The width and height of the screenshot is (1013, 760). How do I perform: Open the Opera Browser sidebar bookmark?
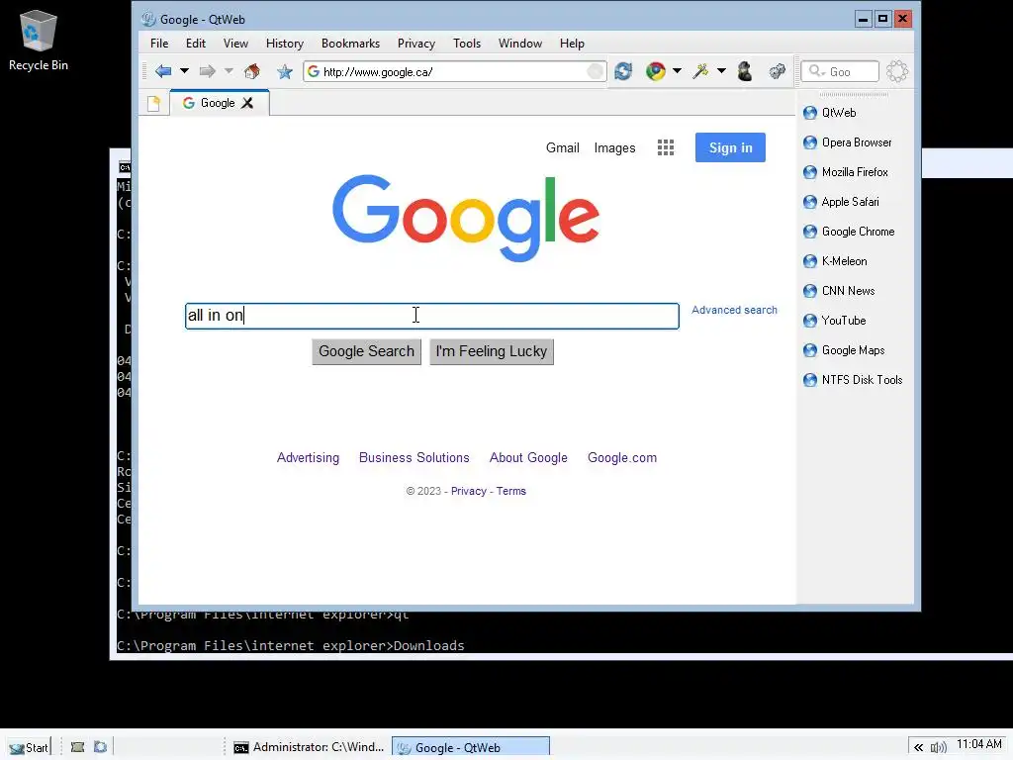[847, 142]
